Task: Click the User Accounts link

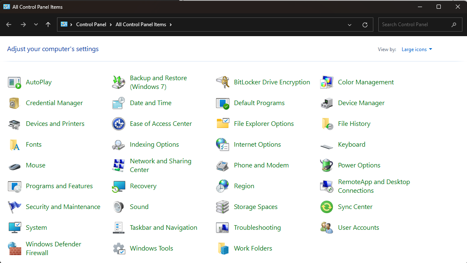Action: [359, 228]
